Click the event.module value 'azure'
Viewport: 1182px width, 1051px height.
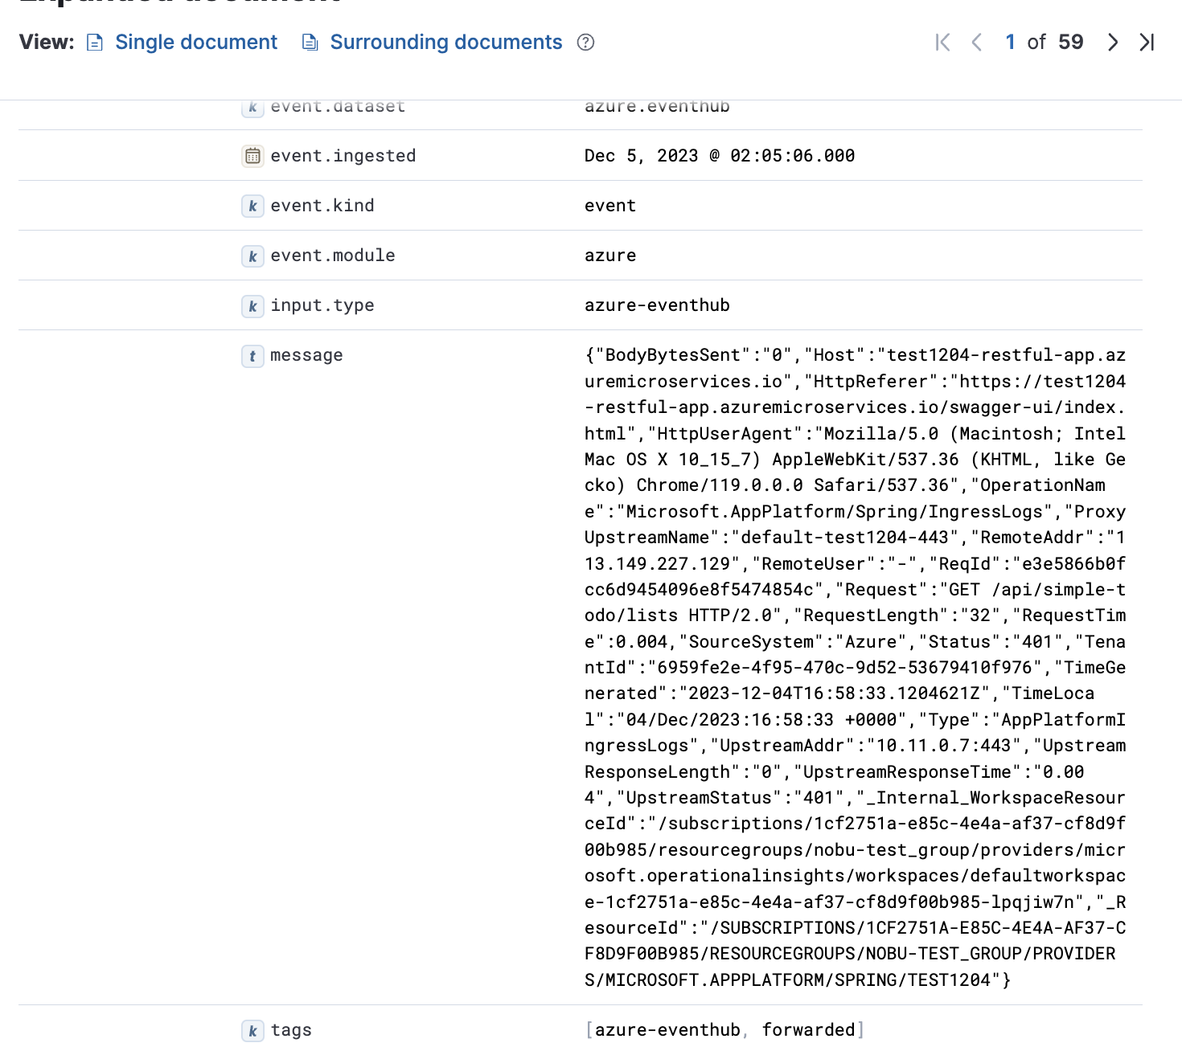click(610, 256)
